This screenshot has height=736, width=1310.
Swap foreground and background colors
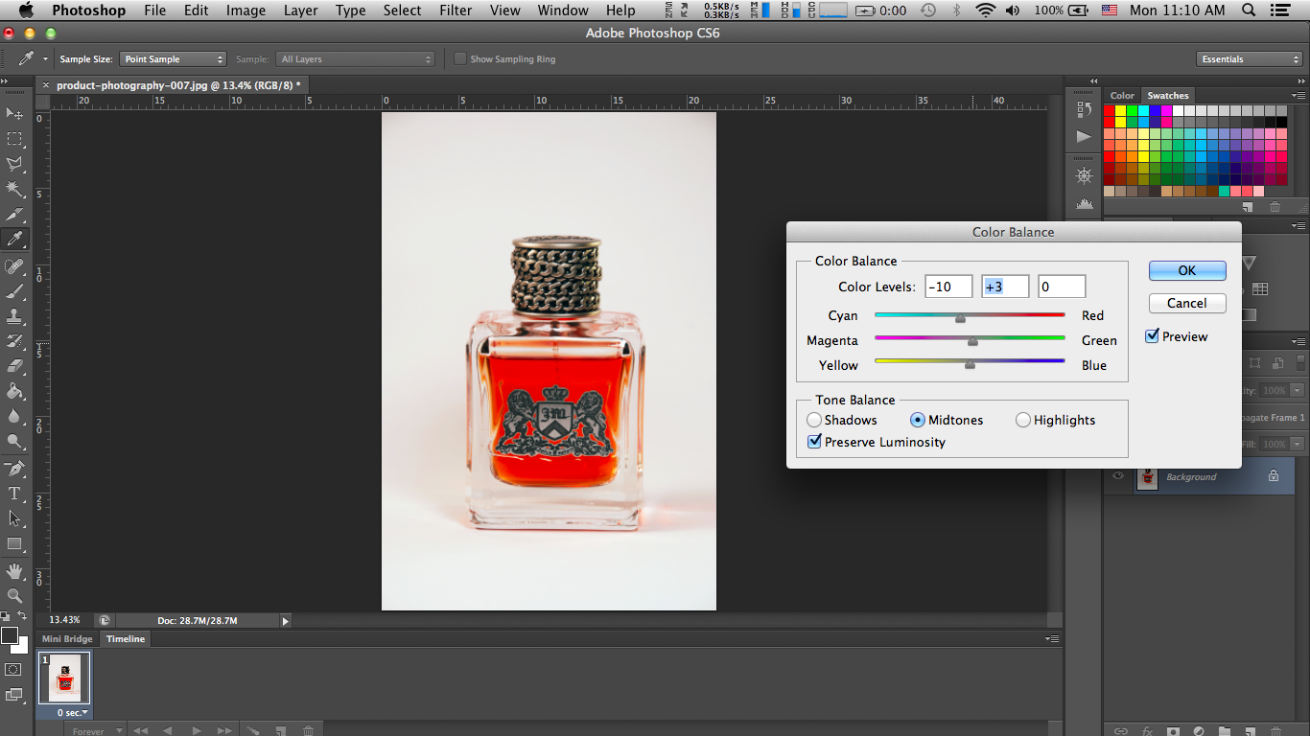(x=22, y=615)
